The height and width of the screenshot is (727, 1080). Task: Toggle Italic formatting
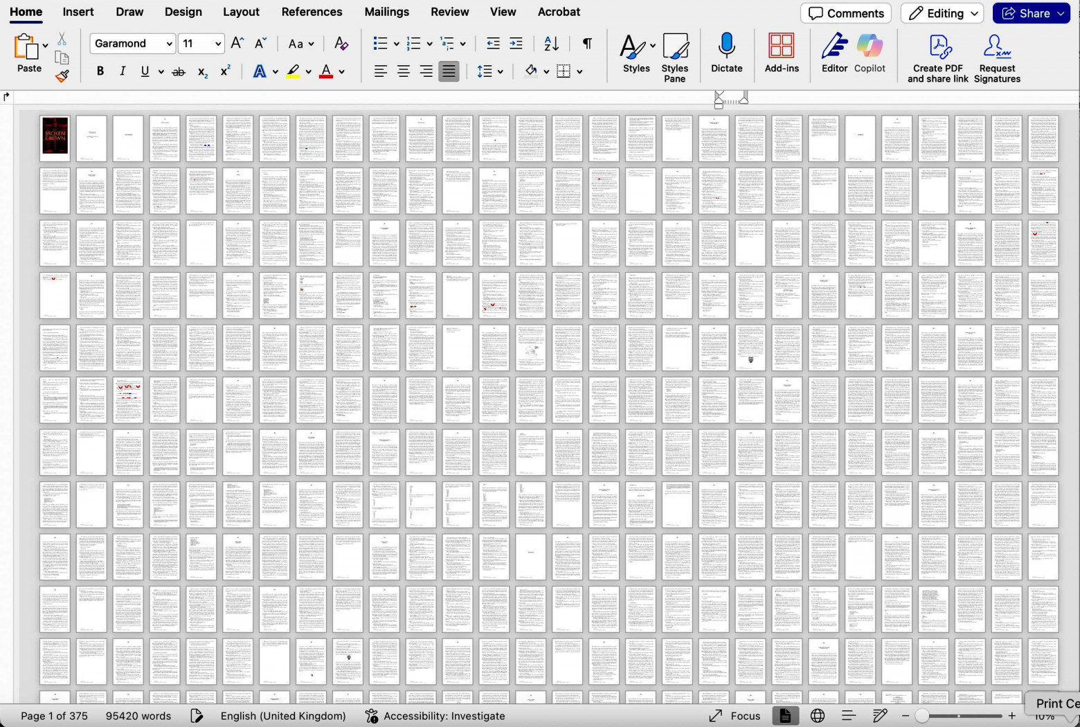pyautogui.click(x=123, y=71)
